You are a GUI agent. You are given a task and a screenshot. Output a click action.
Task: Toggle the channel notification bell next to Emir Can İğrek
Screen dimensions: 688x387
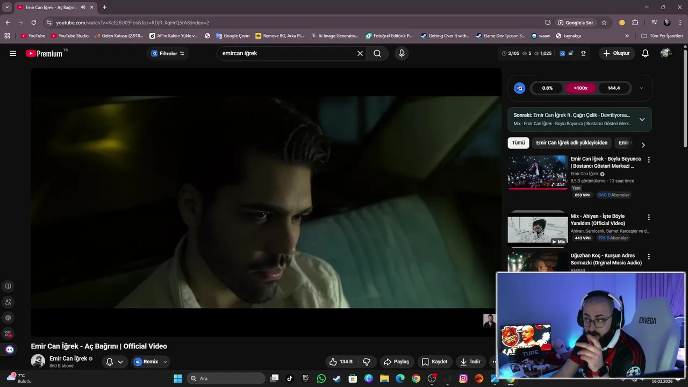tap(114, 362)
